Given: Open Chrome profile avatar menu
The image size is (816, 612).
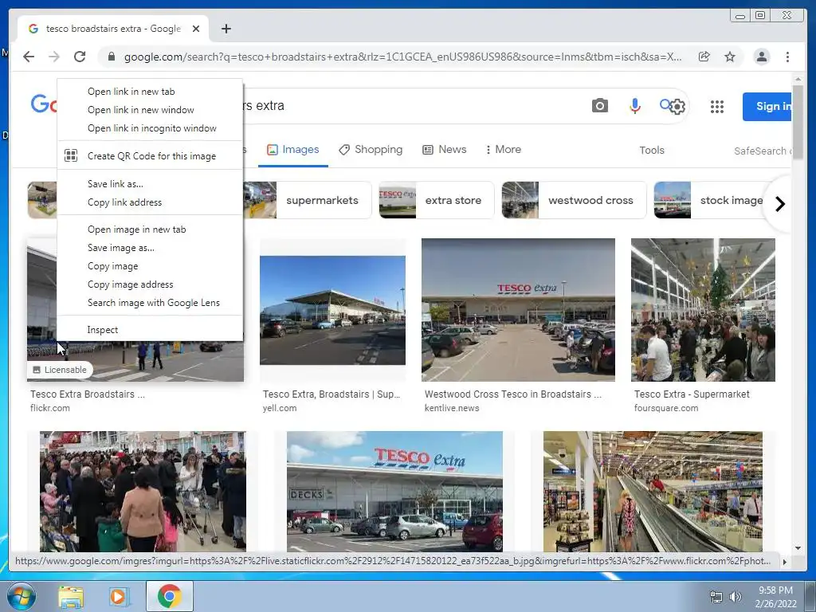Looking at the screenshot, I should 761,57.
